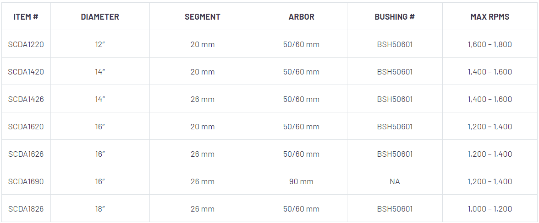
Task: Click the ITEM # column header
Action: (x=26, y=17)
